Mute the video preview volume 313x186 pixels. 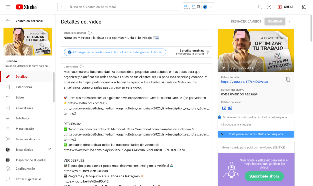pyautogui.click(x=233, y=68)
